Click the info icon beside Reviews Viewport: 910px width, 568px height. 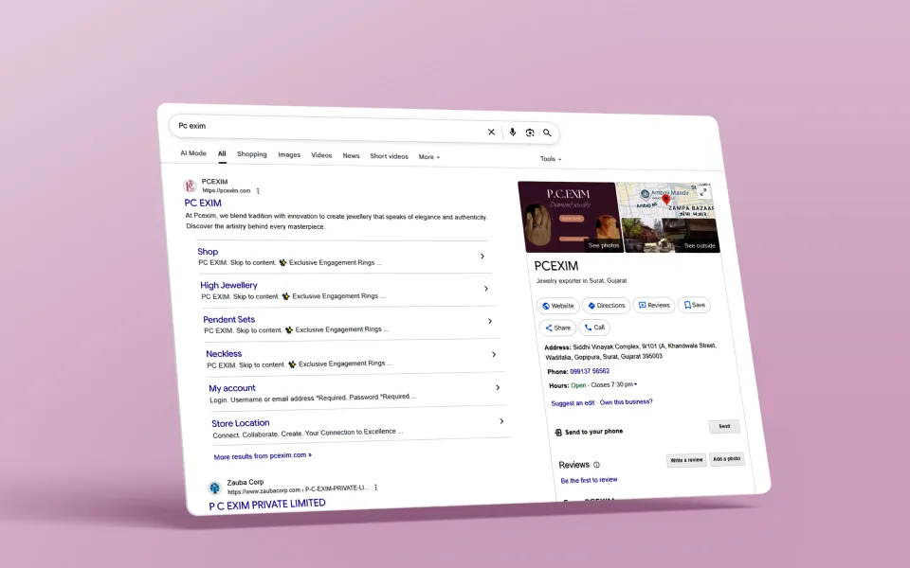point(596,464)
